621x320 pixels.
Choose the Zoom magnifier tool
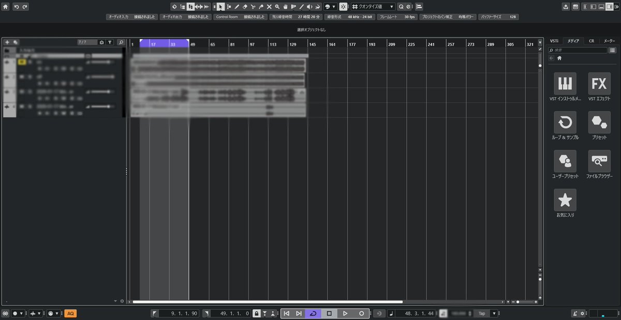pyautogui.click(x=276, y=7)
